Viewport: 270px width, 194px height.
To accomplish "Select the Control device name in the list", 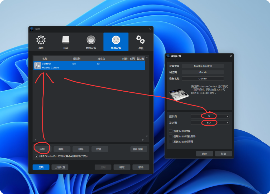I will tap(46, 64).
